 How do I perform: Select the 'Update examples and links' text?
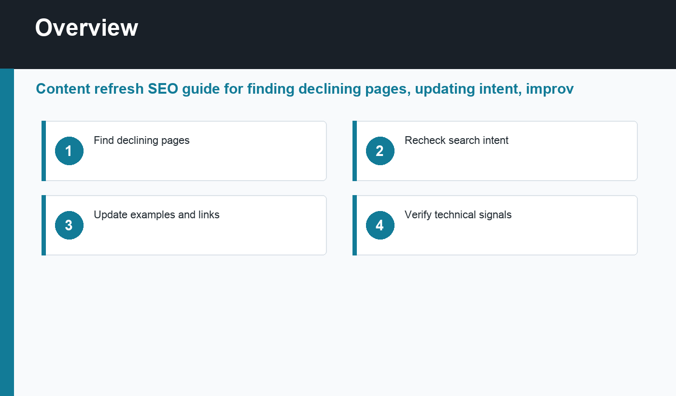[x=156, y=215]
